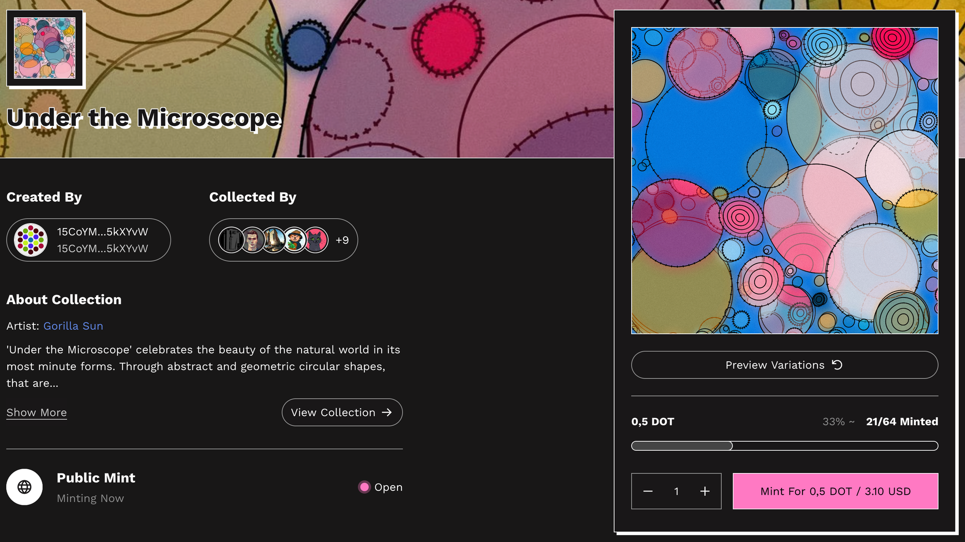Open the bear with hat collector avatar

(x=295, y=240)
